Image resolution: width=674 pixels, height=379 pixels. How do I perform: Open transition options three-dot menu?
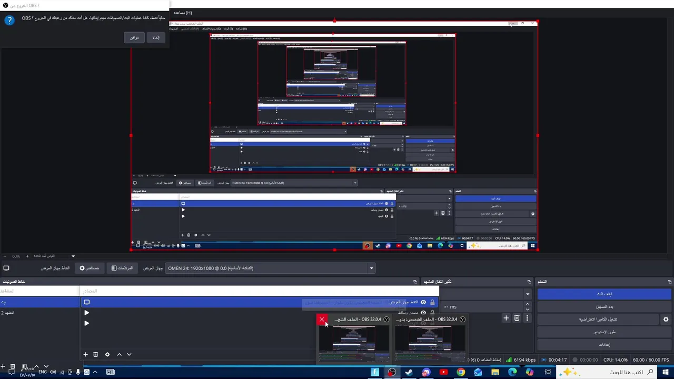527,318
